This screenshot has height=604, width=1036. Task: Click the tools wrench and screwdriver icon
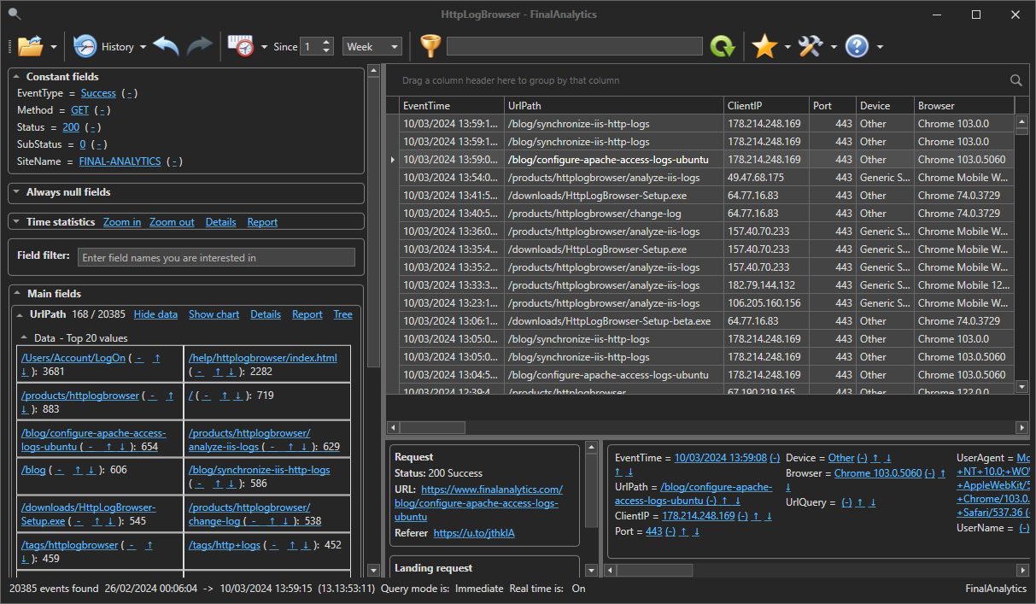coord(811,46)
